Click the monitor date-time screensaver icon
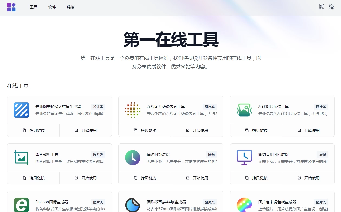Image resolution: width=341 pixels, height=212 pixels. 244,158
